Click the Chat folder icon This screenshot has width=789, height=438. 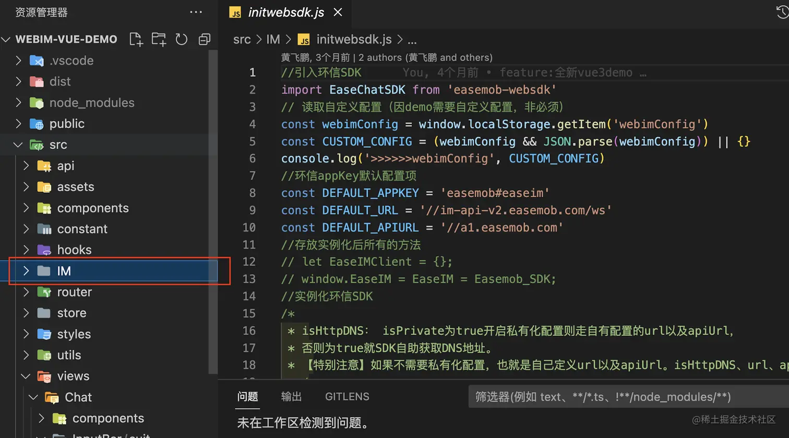52,397
